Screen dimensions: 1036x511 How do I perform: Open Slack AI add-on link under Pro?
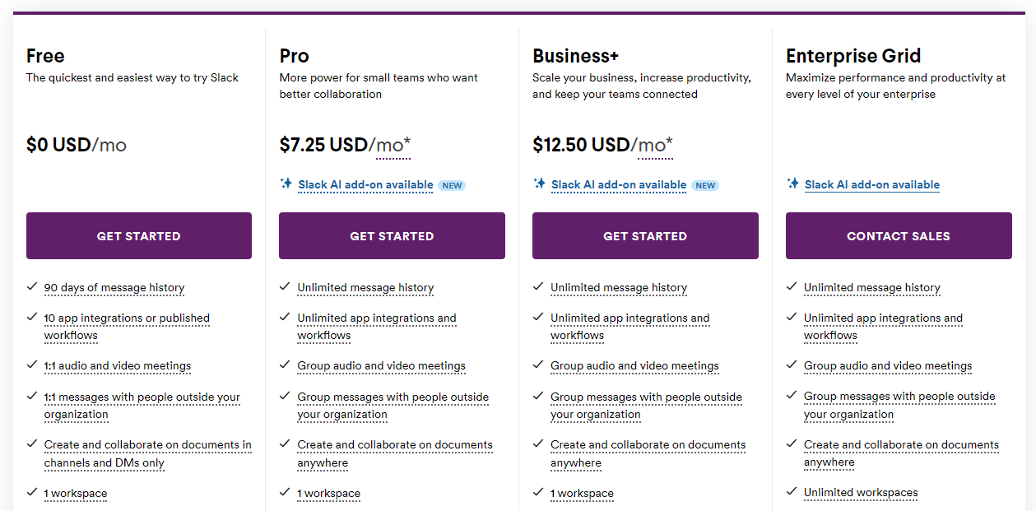tap(365, 184)
